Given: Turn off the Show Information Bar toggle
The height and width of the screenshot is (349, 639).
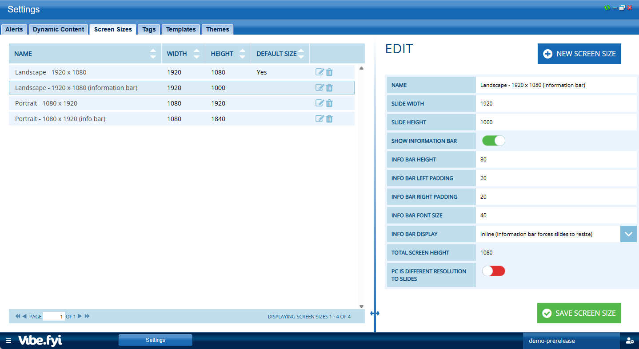Looking at the screenshot, I should [x=494, y=141].
